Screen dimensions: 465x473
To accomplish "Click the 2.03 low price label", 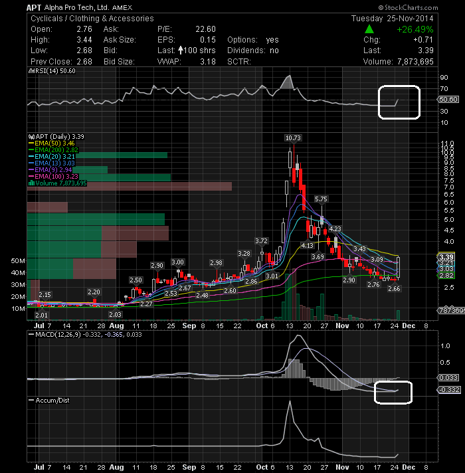I will [x=115, y=315].
